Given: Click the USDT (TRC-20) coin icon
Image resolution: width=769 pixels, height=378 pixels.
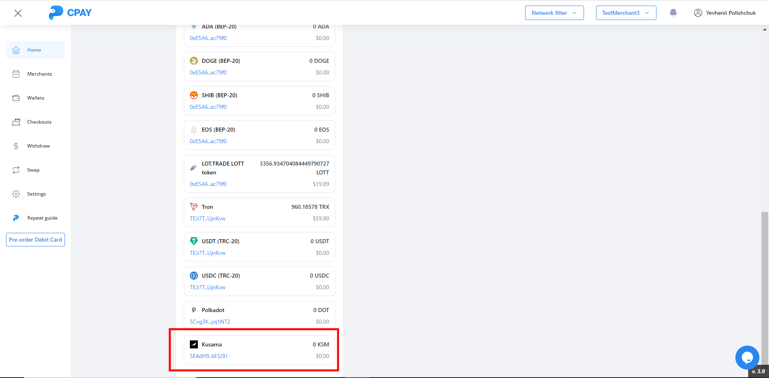Looking at the screenshot, I should coord(194,241).
